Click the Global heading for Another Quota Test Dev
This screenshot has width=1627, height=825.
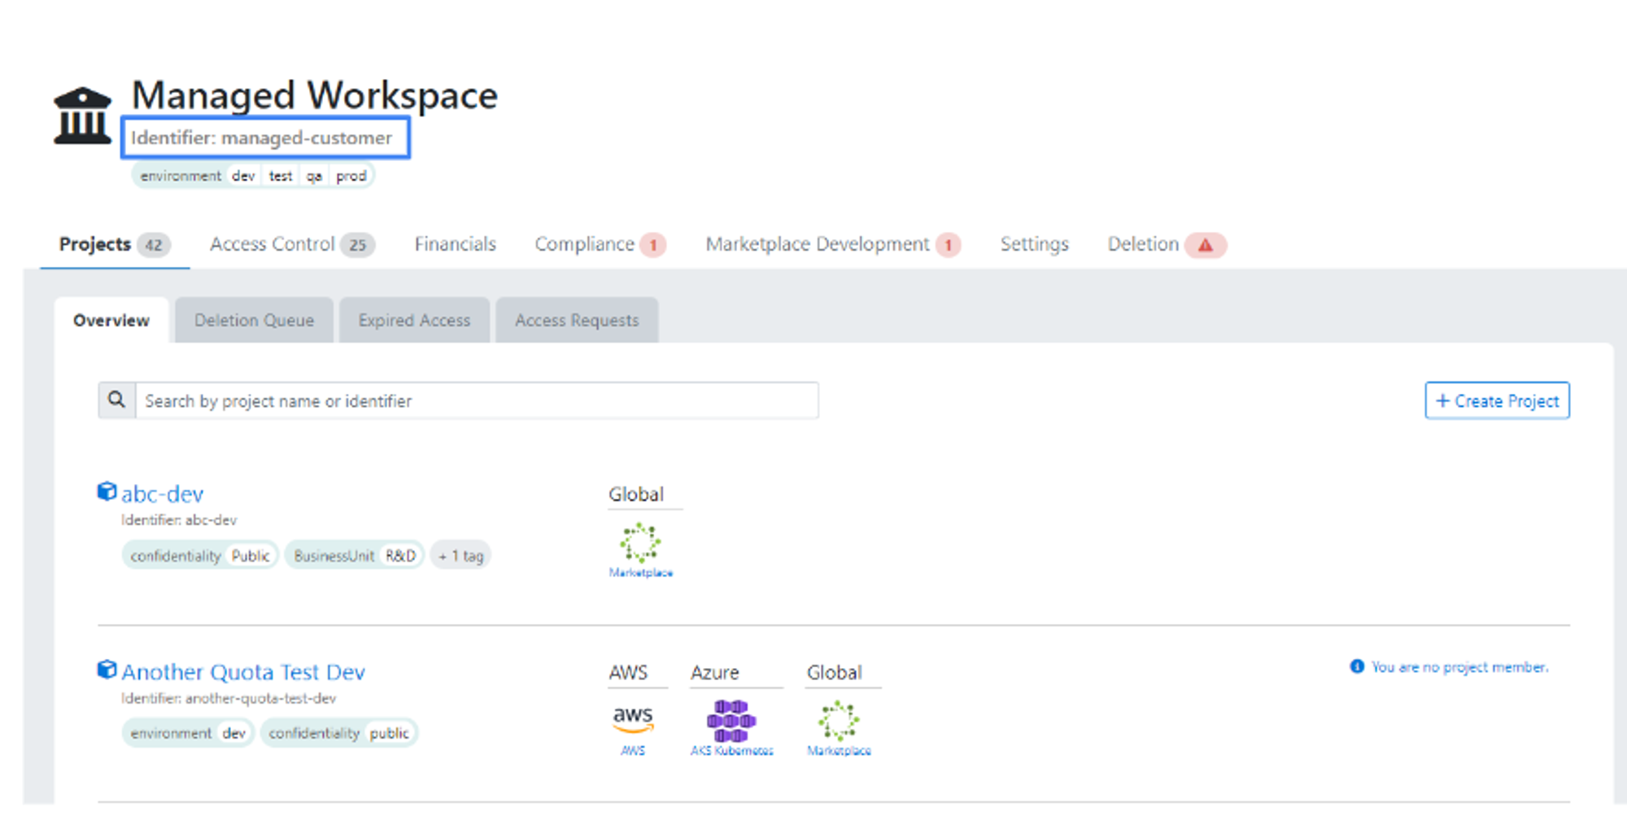pos(835,673)
